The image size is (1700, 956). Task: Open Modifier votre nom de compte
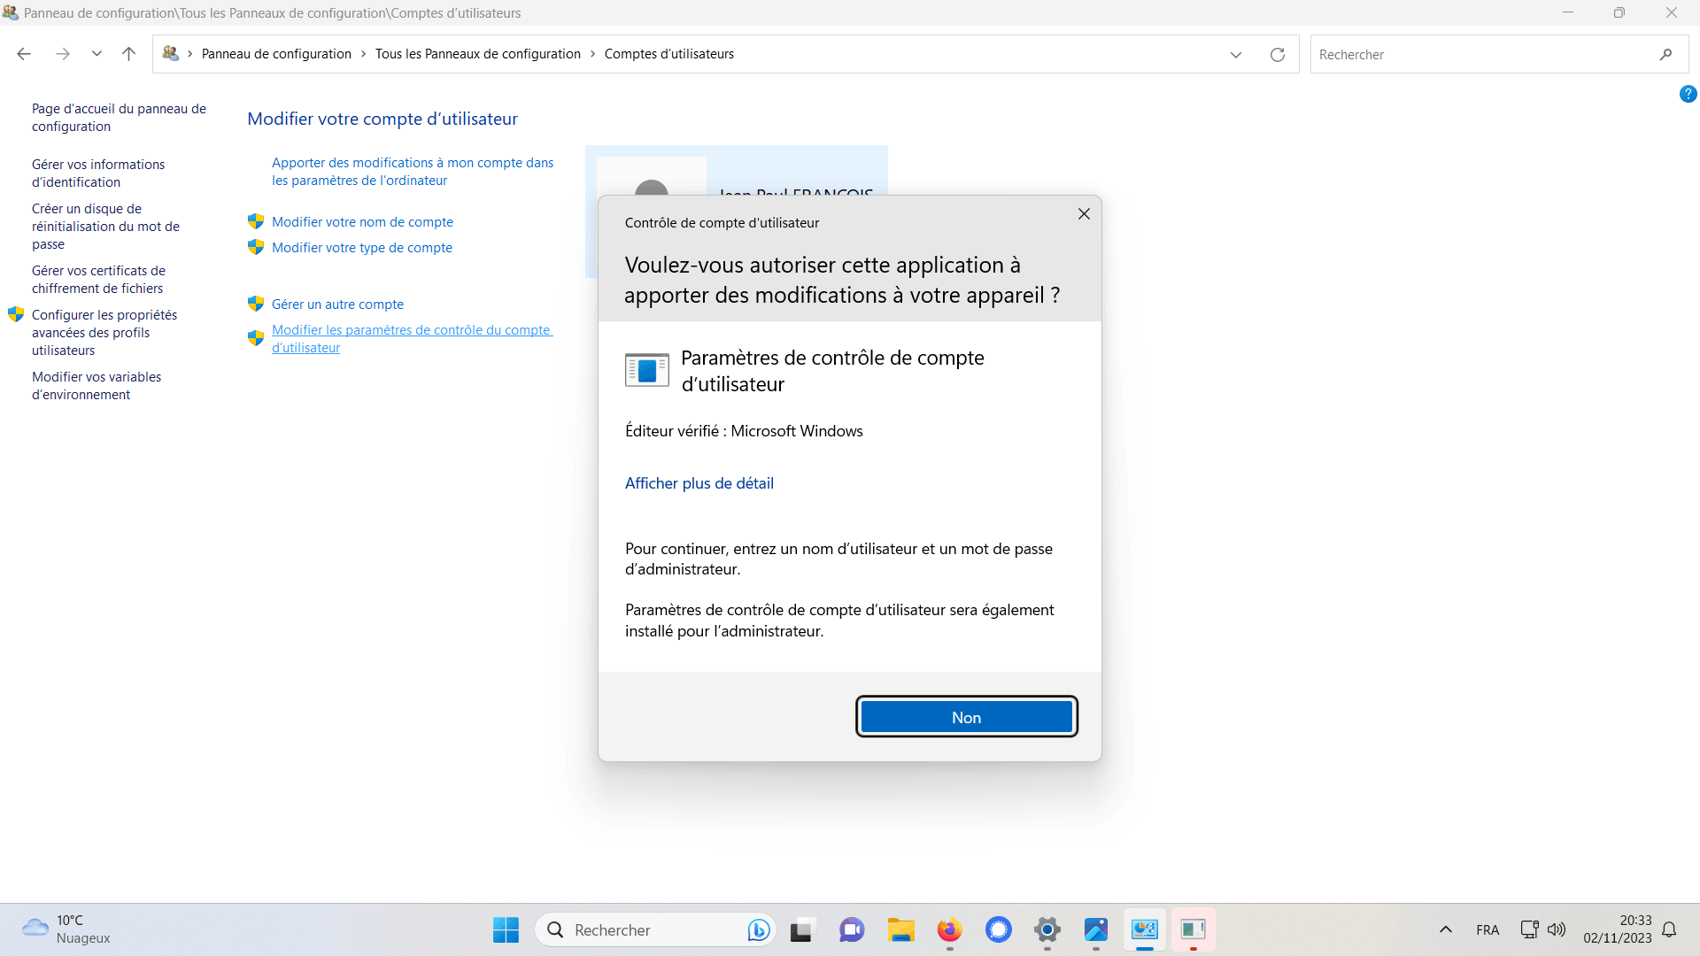coord(362,222)
